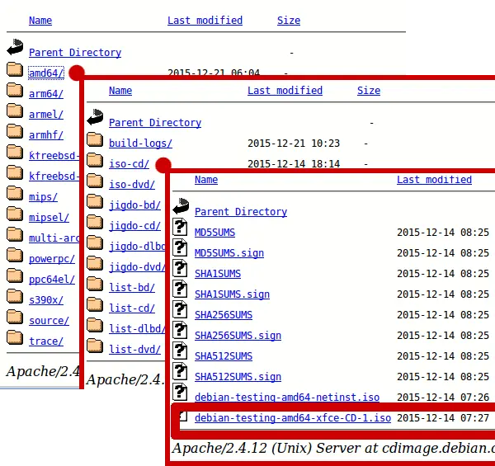Sort first listing by Size

pos(289,20)
